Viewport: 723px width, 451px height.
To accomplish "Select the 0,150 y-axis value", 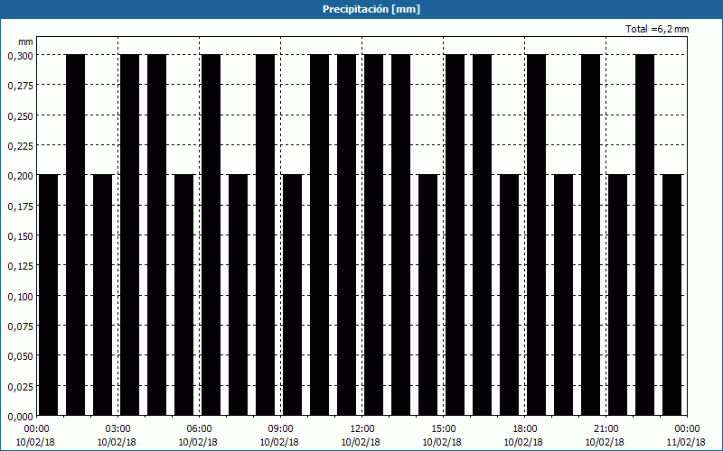I will tap(20, 236).
